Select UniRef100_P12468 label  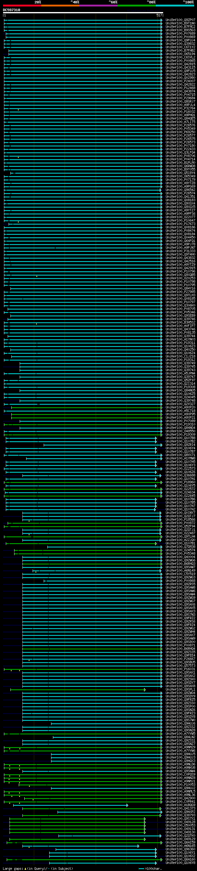pyautogui.click(x=180, y=88)
